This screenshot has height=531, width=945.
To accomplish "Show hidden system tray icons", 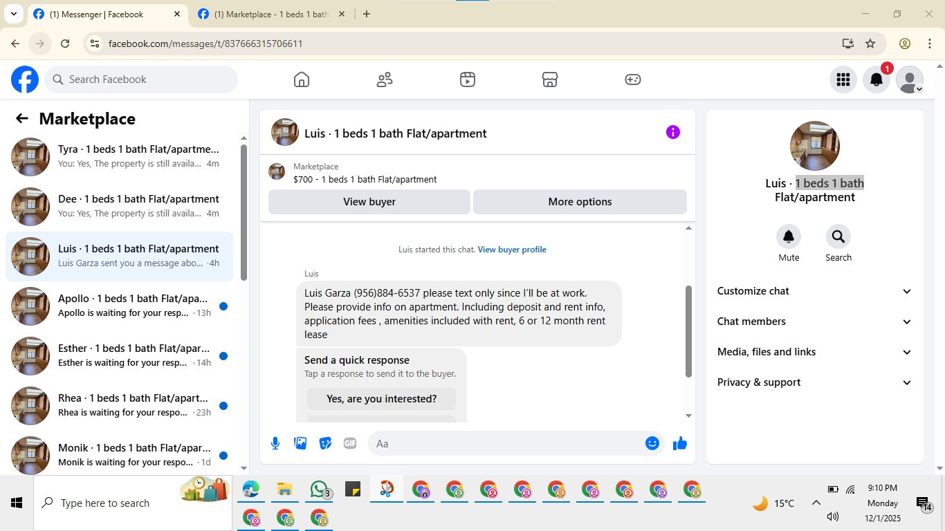I will click(816, 503).
